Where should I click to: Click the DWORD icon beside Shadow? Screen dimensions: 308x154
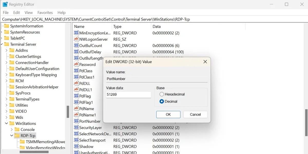[x=76, y=146]
